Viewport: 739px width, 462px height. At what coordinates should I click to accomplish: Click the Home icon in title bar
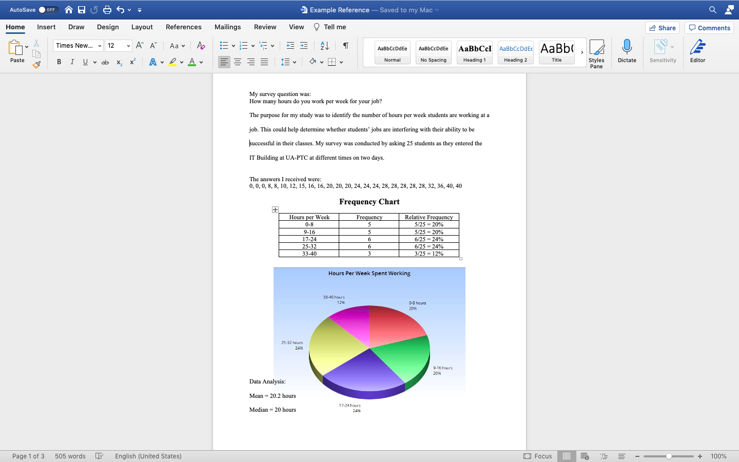69,10
